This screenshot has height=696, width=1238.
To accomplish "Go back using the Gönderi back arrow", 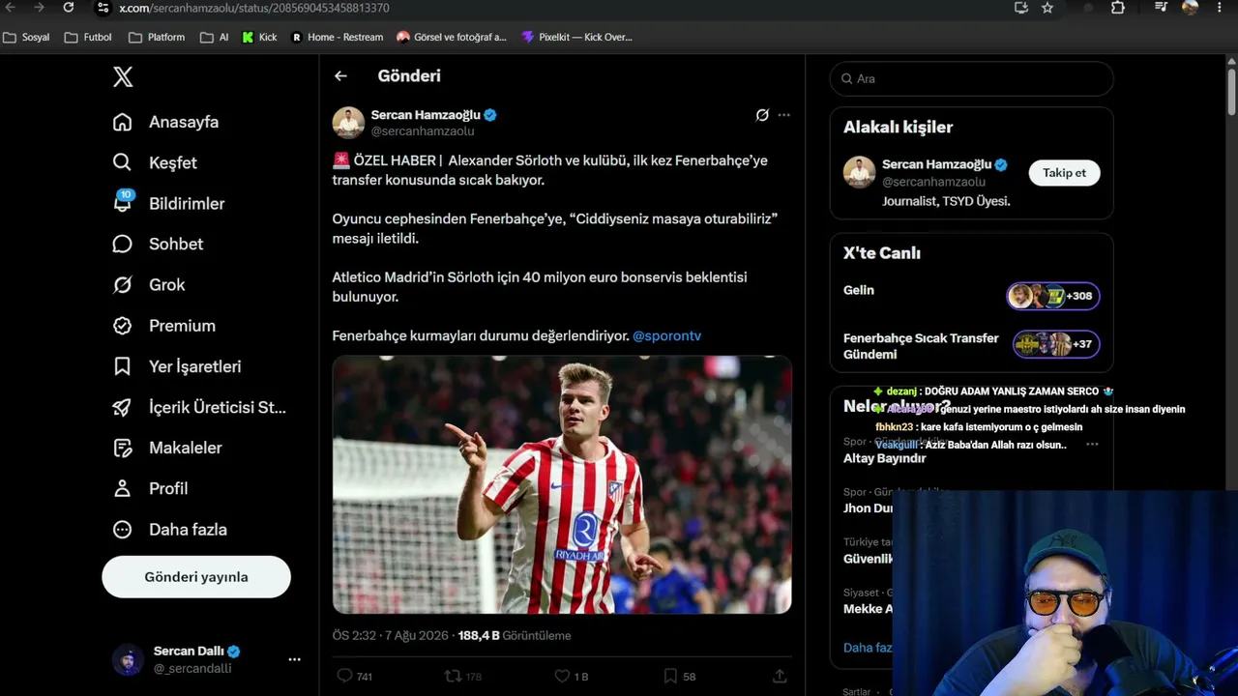I will (340, 75).
